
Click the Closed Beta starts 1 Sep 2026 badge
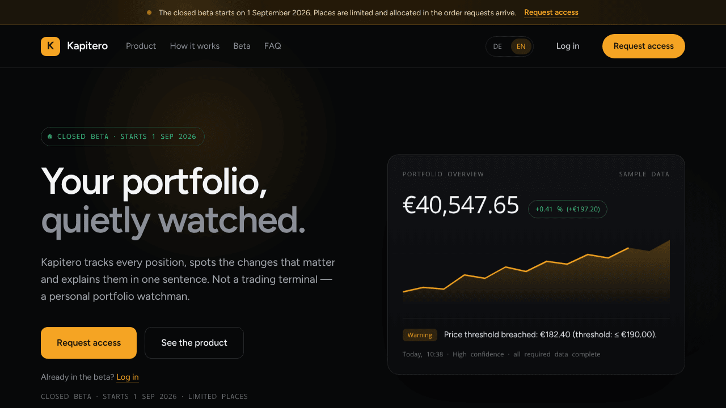point(123,137)
